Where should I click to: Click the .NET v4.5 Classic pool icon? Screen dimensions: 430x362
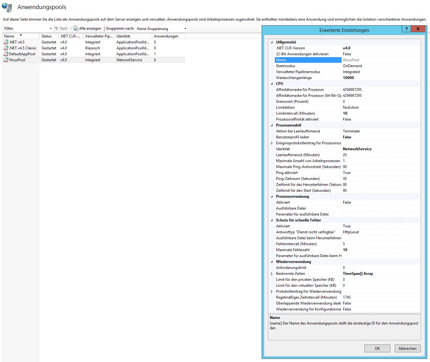tap(6, 48)
